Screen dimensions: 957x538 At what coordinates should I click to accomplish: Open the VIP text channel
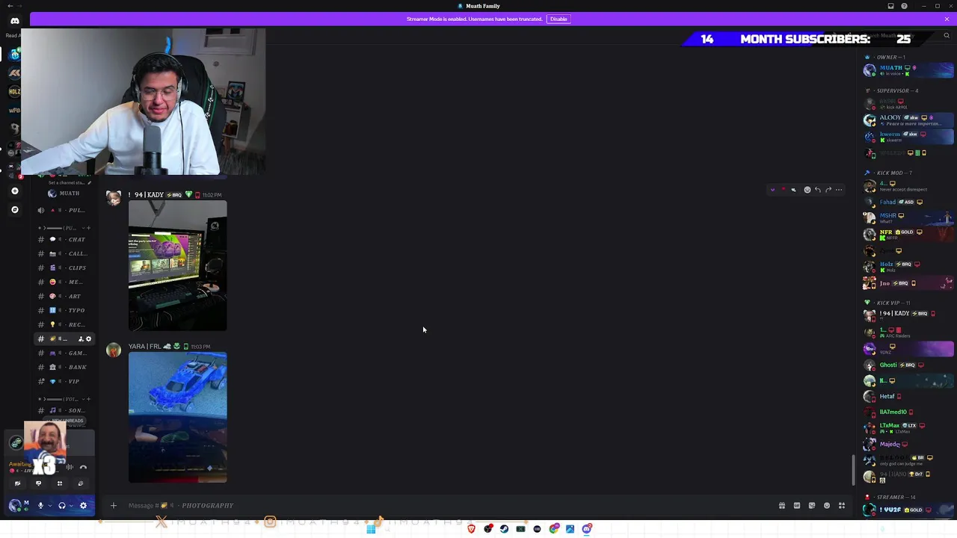[x=65, y=381]
